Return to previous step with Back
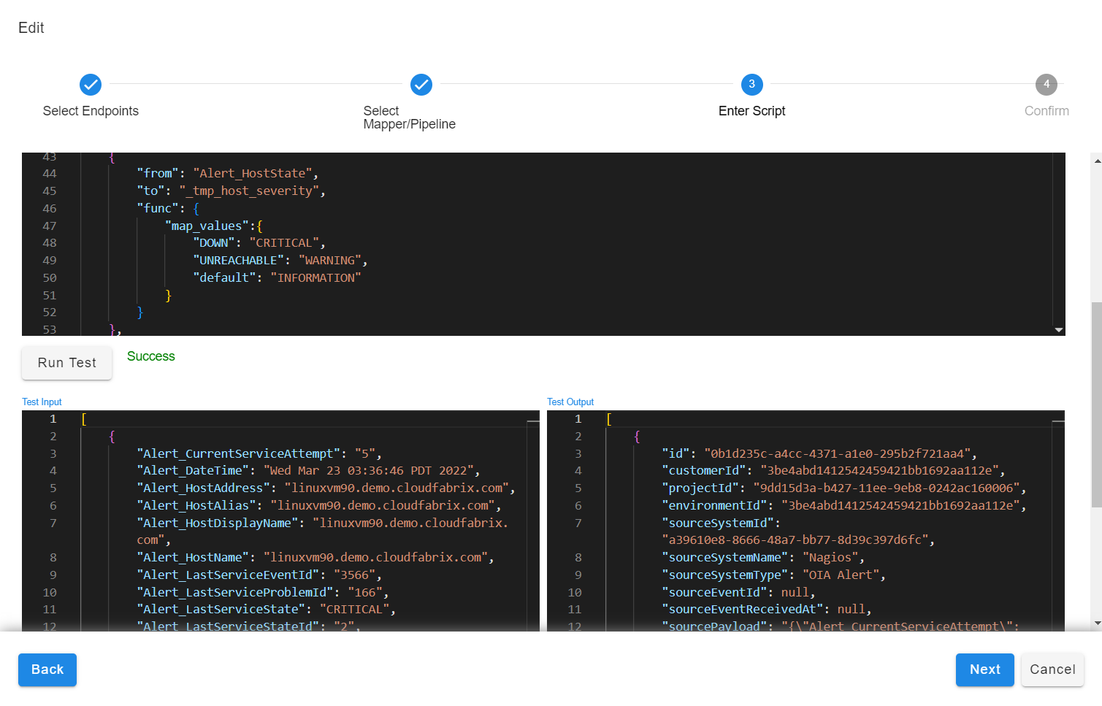 (x=47, y=669)
